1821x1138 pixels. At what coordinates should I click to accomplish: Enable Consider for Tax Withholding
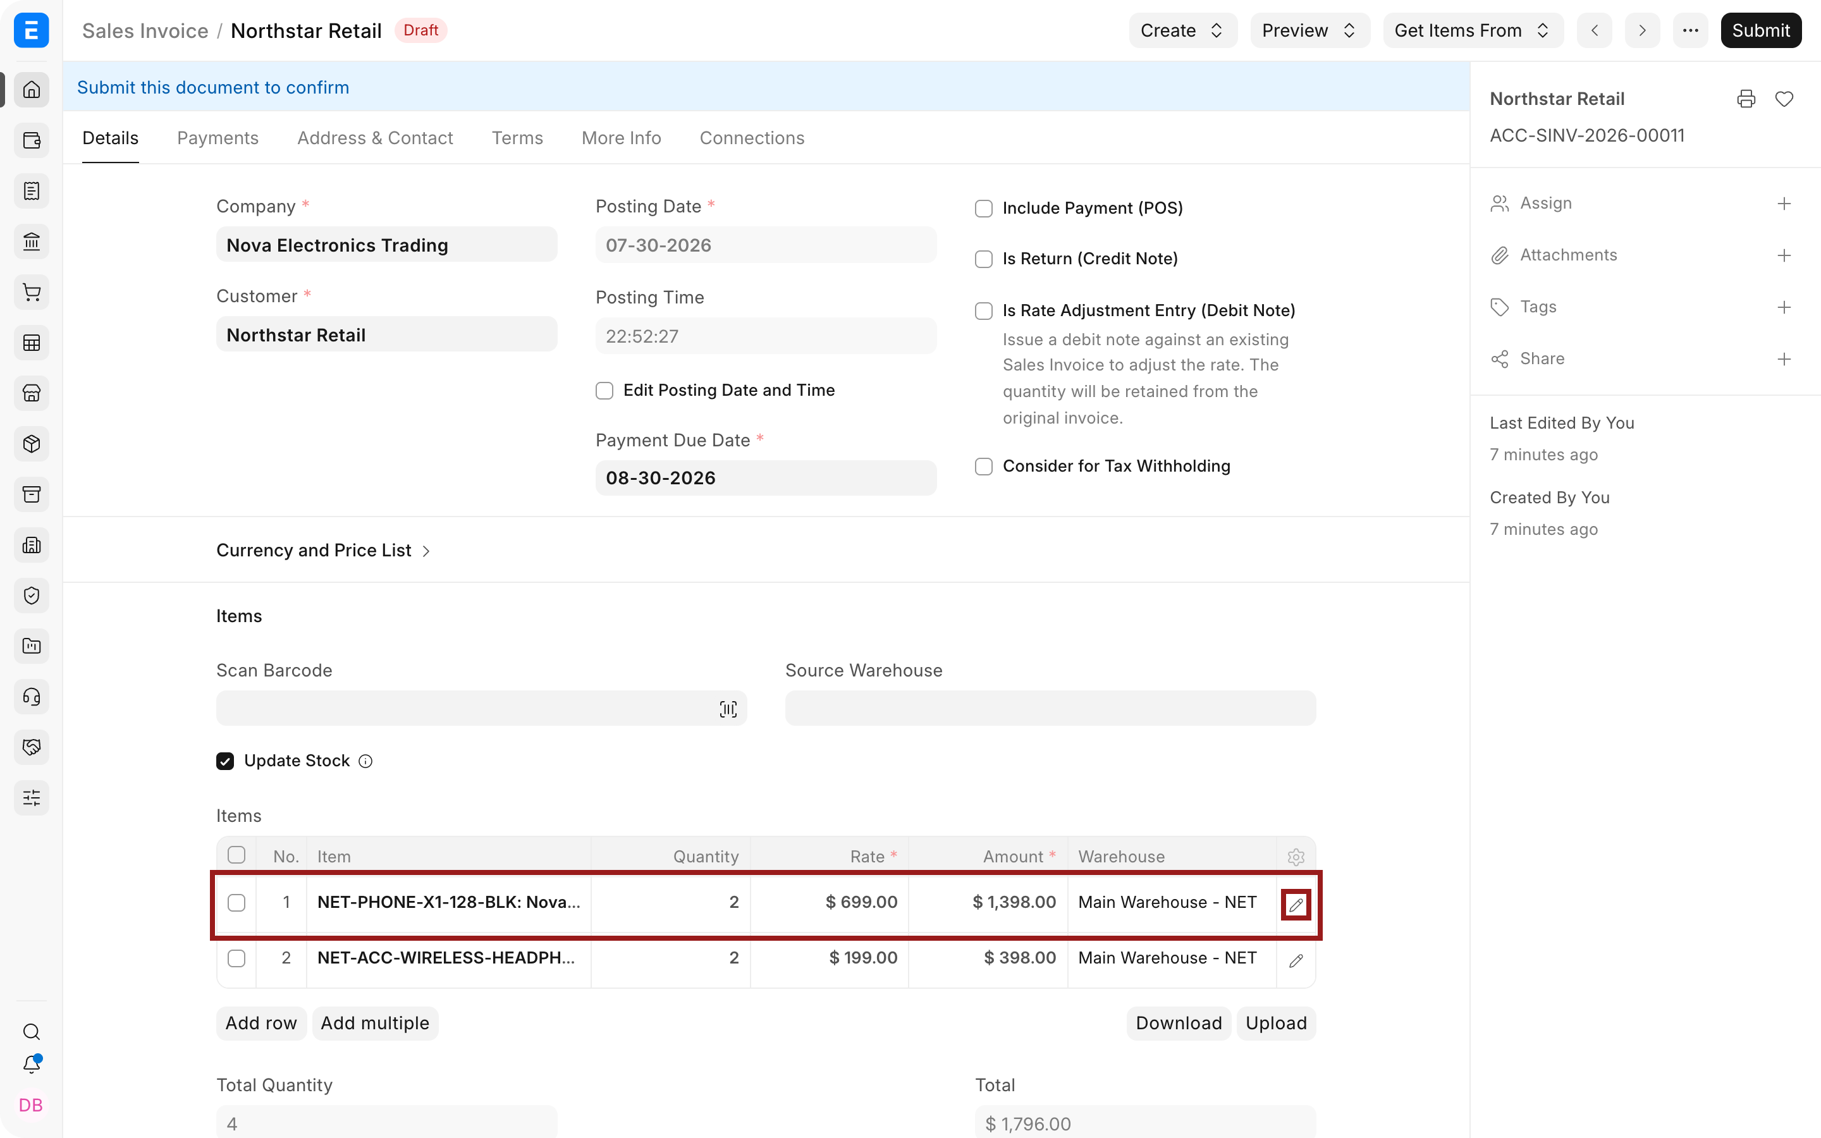tap(983, 467)
